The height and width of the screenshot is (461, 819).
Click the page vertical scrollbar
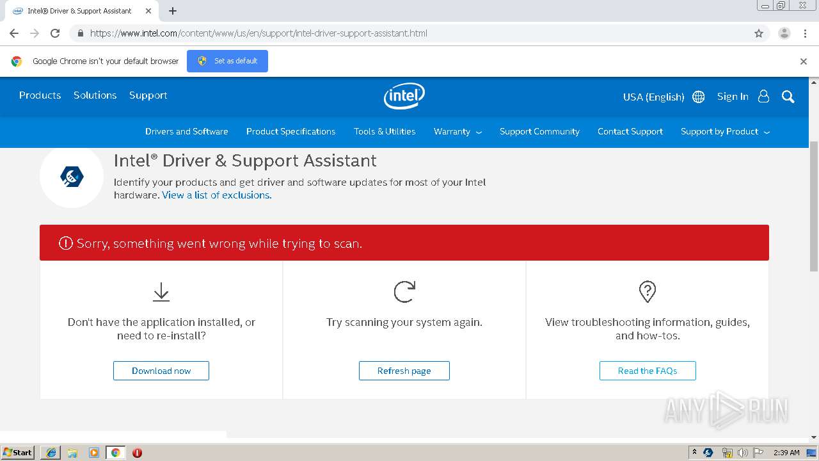[x=814, y=206]
